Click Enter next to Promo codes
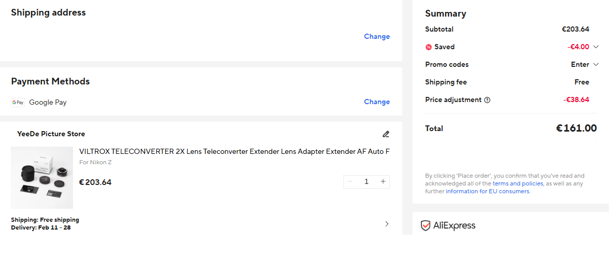 click(x=580, y=65)
